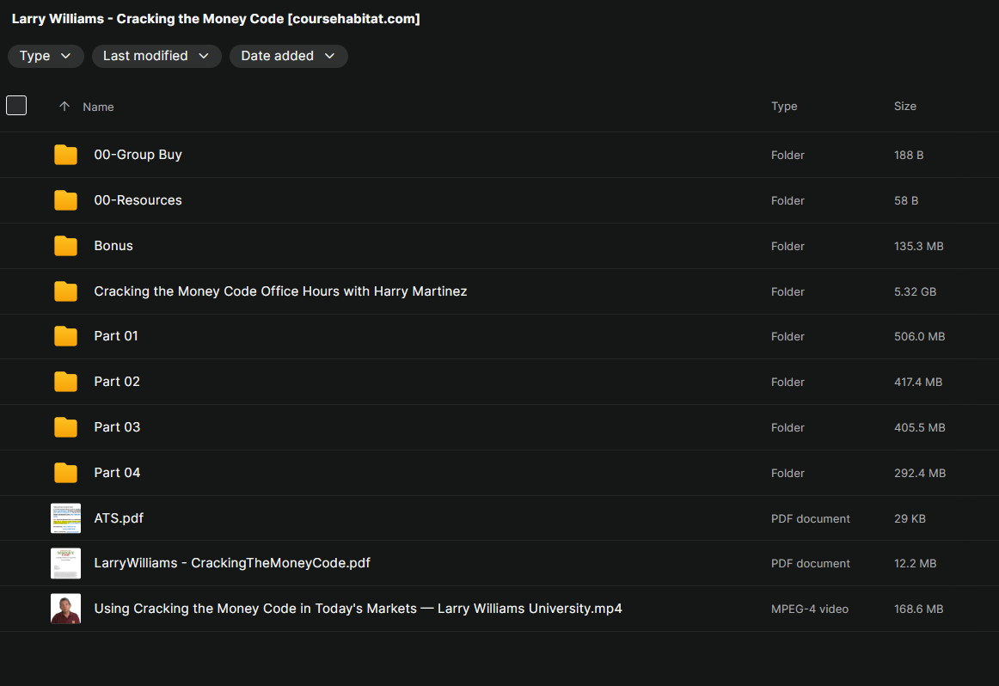The image size is (999, 686).
Task: Click the Office Hours folder icon
Action: pyautogui.click(x=65, y=291)
